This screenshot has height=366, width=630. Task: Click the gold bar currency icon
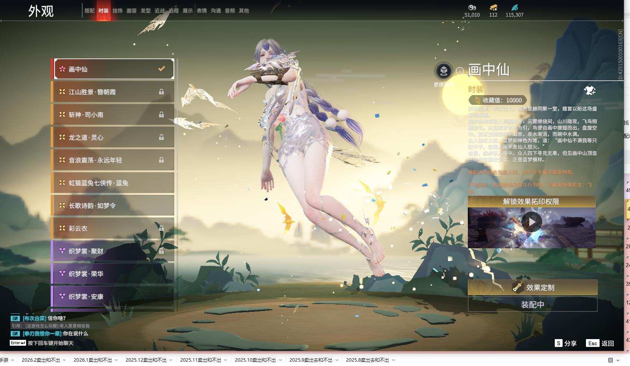(493, 7)
